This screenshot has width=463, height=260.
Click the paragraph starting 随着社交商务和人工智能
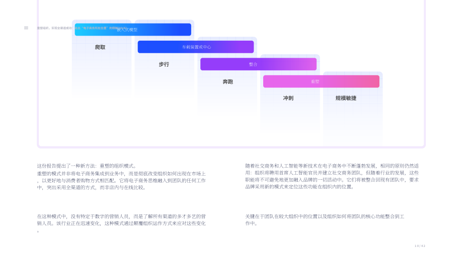(332, 176)
